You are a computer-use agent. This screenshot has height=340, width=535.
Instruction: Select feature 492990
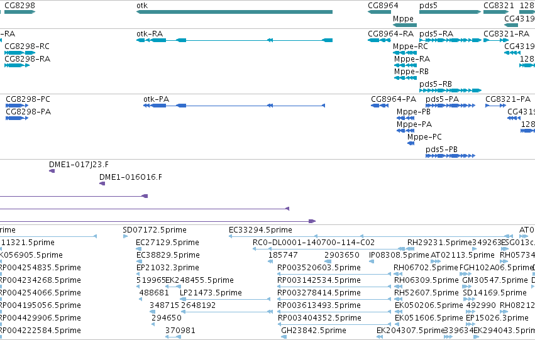coord(470,312)
